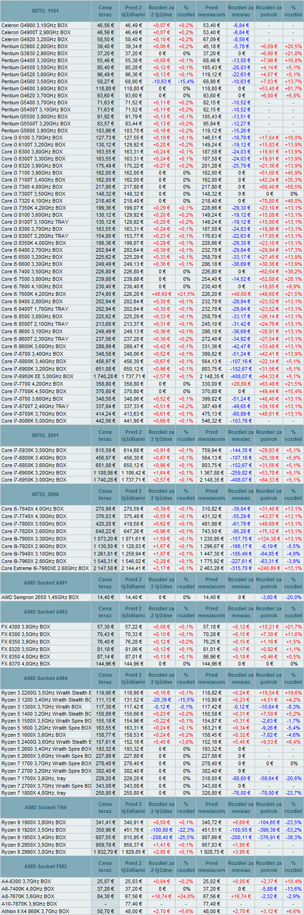Select A8-7670K 3,6GHz BOX row name
This screenshot has height=915, width=304.
(x=28, y=896)
